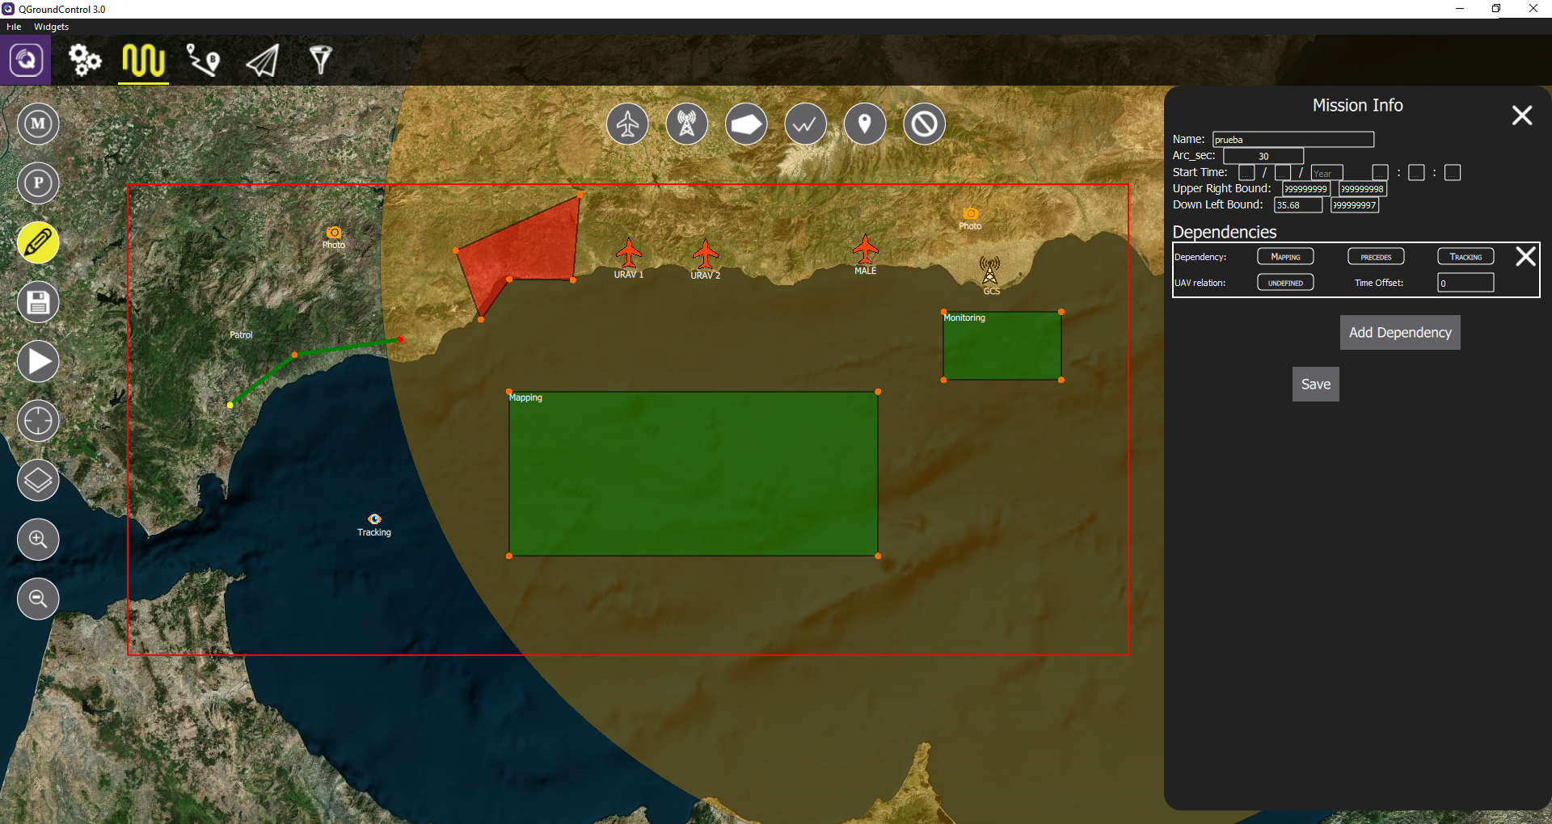1552x824 pixels.
Task: Zoom in on the map
Action: pyautogui.click(x=38, y=540)
